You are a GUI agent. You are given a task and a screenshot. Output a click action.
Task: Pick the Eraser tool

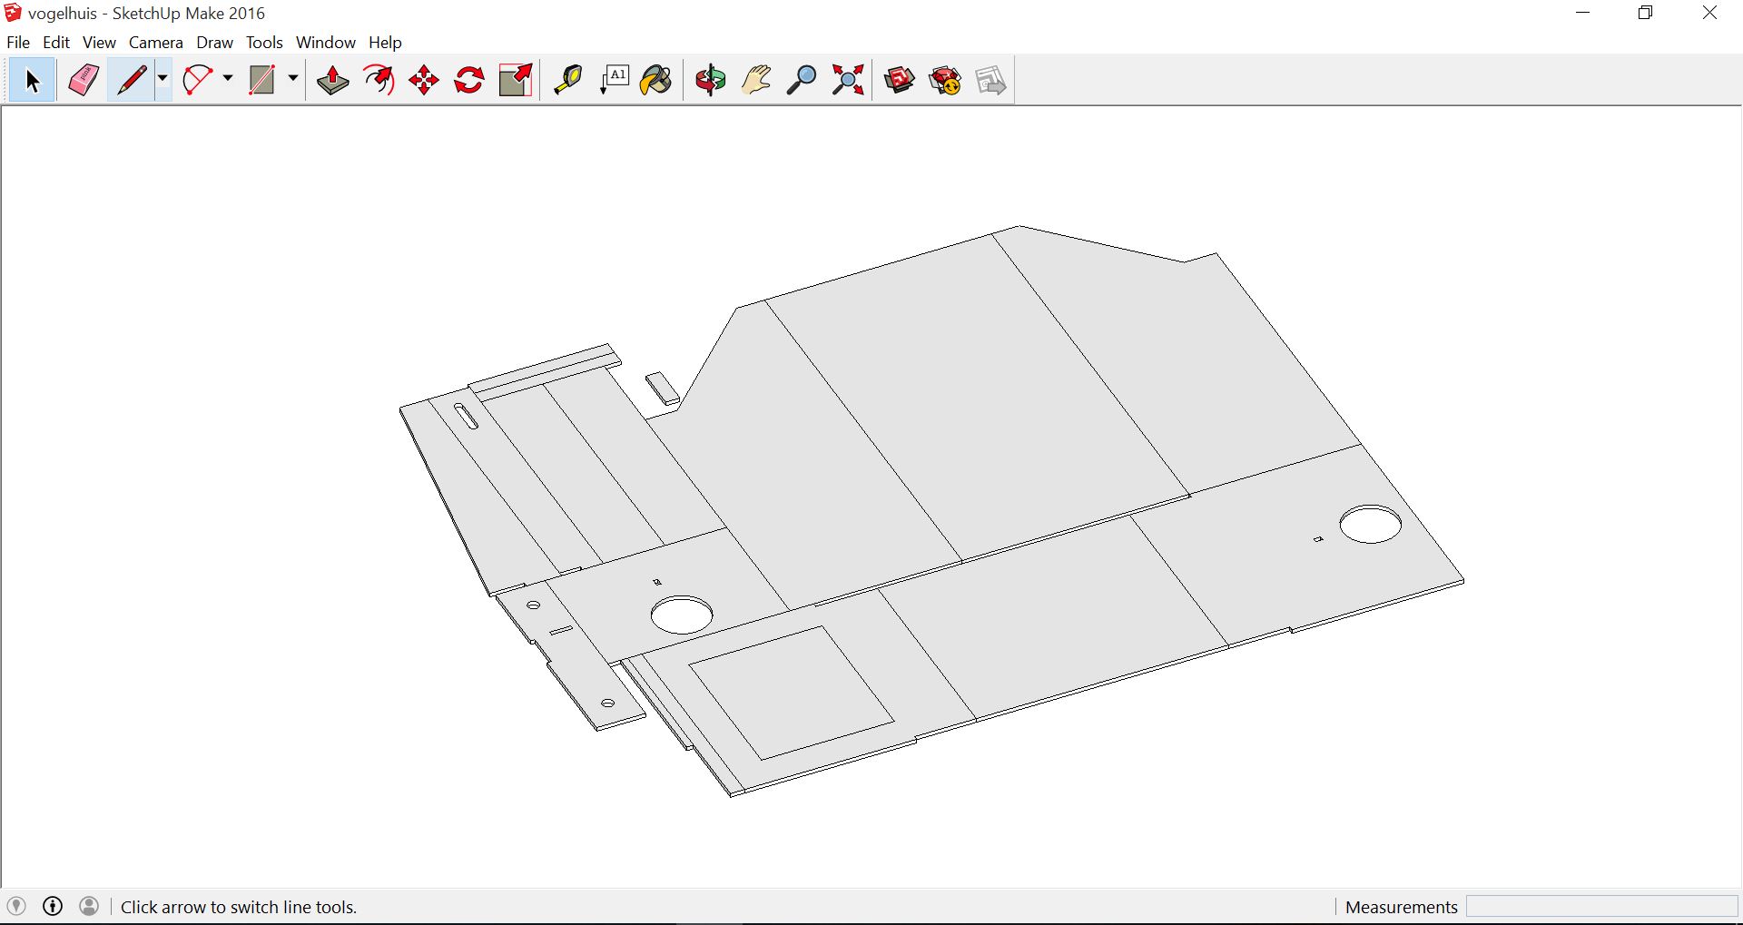pyautogui.click(x=83, y=81)
